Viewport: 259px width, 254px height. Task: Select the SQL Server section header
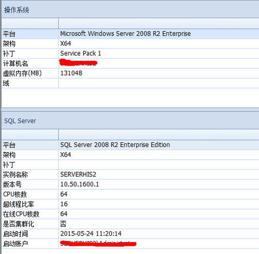pyautogui.click(x=20, y=121)
